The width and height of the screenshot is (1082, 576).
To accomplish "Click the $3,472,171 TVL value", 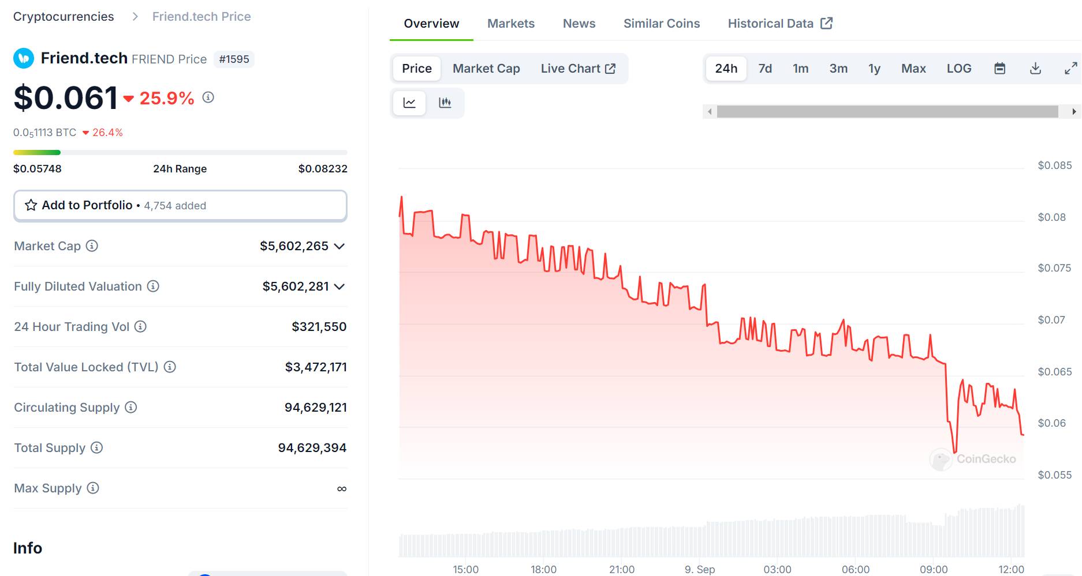I will (316, 367).
